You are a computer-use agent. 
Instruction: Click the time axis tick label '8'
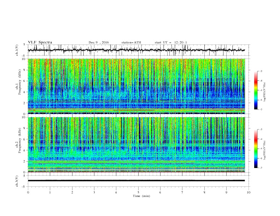[x=204, y=192]
